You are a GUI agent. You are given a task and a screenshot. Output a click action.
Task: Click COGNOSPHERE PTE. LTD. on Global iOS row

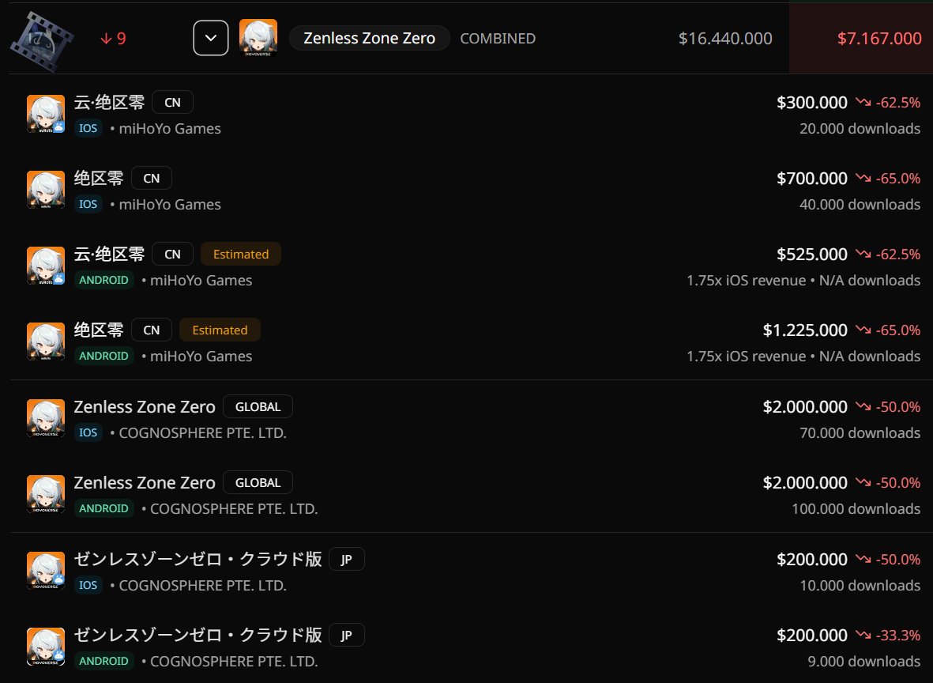click(x=202, y=433)
